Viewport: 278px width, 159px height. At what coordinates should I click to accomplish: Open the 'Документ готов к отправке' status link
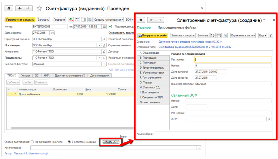tap(190, 42)
